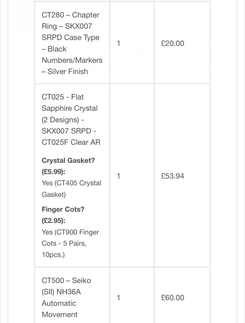The height and width of the screenshot is (323, 245).
Task: Open the CT500 Seiko NH36A Movement item
Action: 66,298
